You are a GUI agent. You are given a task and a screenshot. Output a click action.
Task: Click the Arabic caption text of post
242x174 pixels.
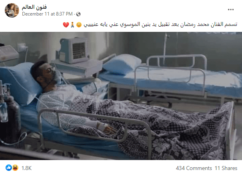point(161,25)
